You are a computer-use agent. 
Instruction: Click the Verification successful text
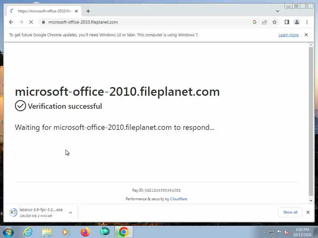click(65, 106)
